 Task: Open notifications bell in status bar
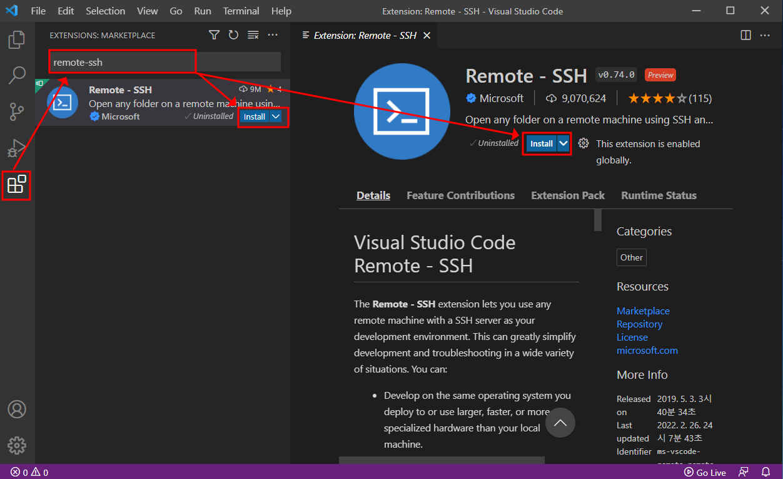click(765, 472)
